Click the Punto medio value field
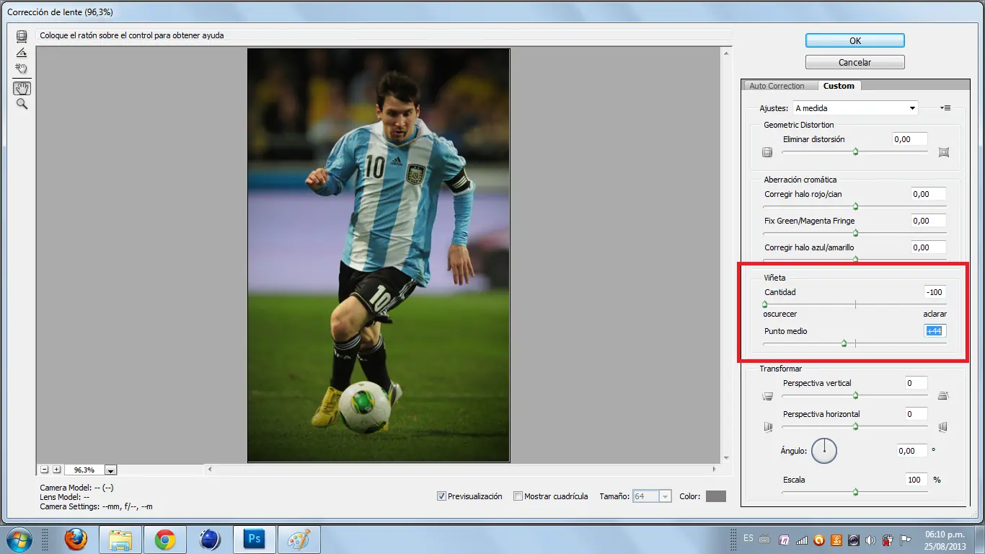Viewport: 985px width, 554px height. [935, 331]
